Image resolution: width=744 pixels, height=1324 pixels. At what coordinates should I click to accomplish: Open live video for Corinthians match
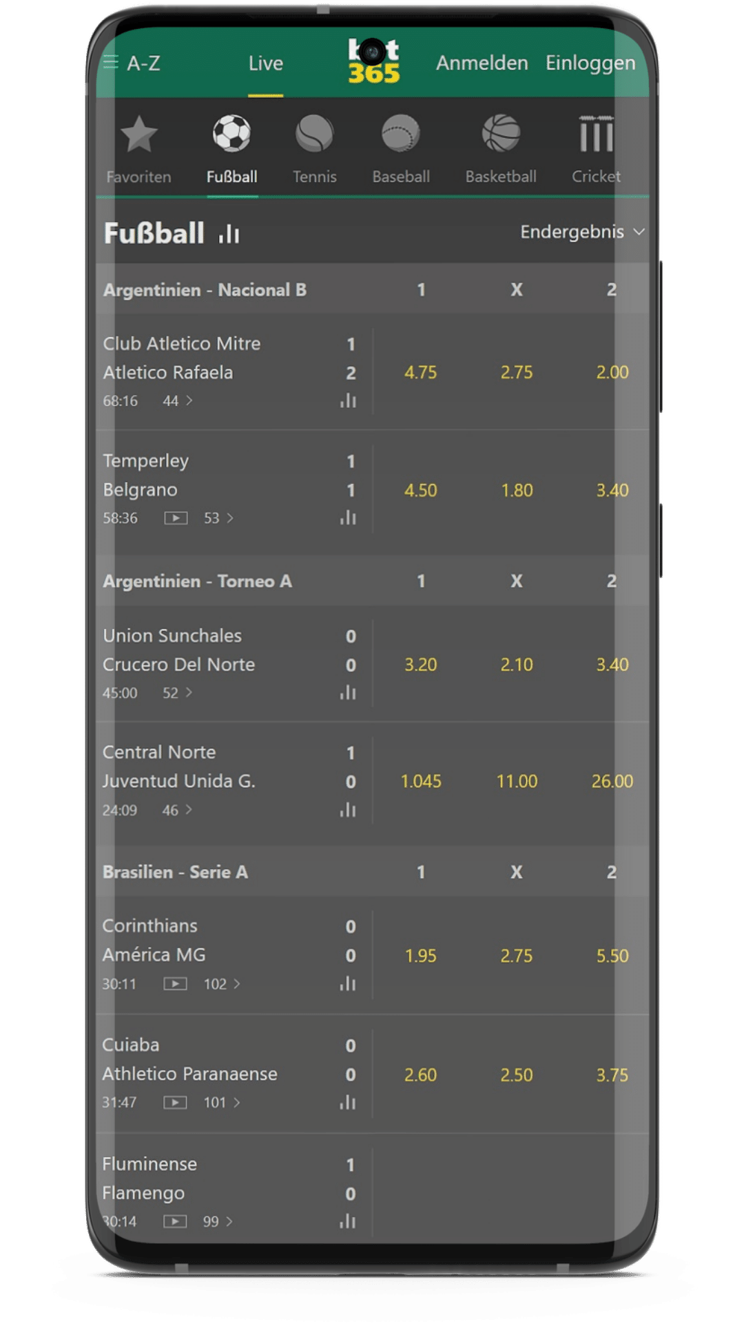(x=177, y=984)
